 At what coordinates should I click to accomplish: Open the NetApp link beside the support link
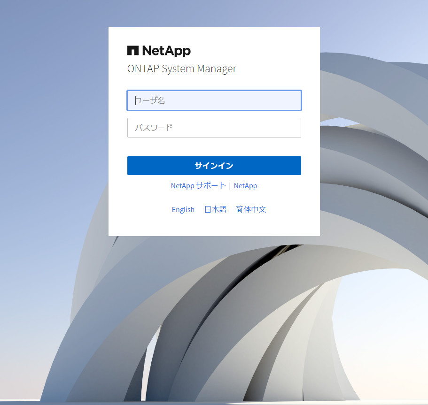pyautogui.click(x=245, y=186)
